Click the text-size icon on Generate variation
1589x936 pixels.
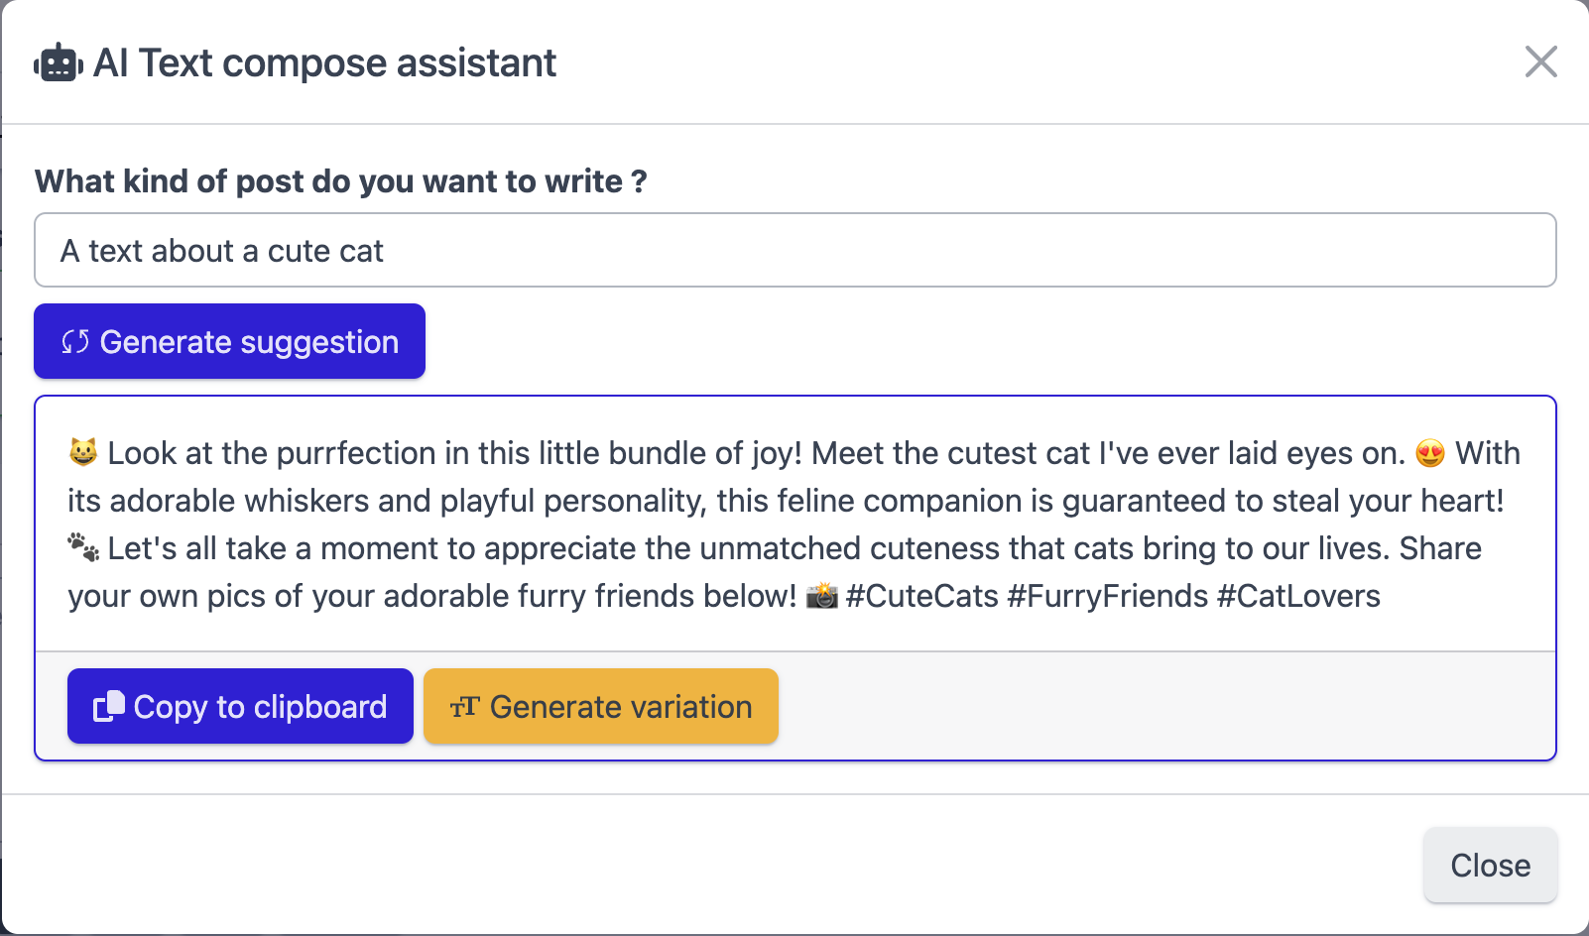pyautogui.click(x=464, y=707)
